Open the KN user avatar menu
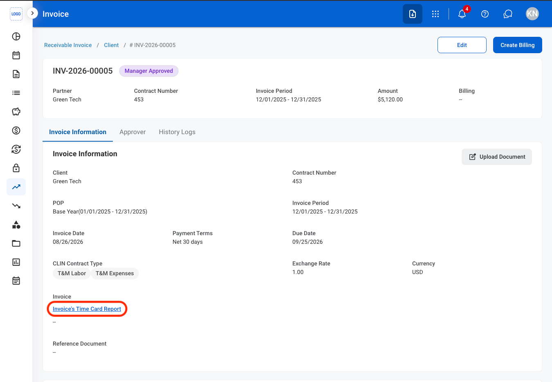This screenshot has height=382, width=552. 532,14
